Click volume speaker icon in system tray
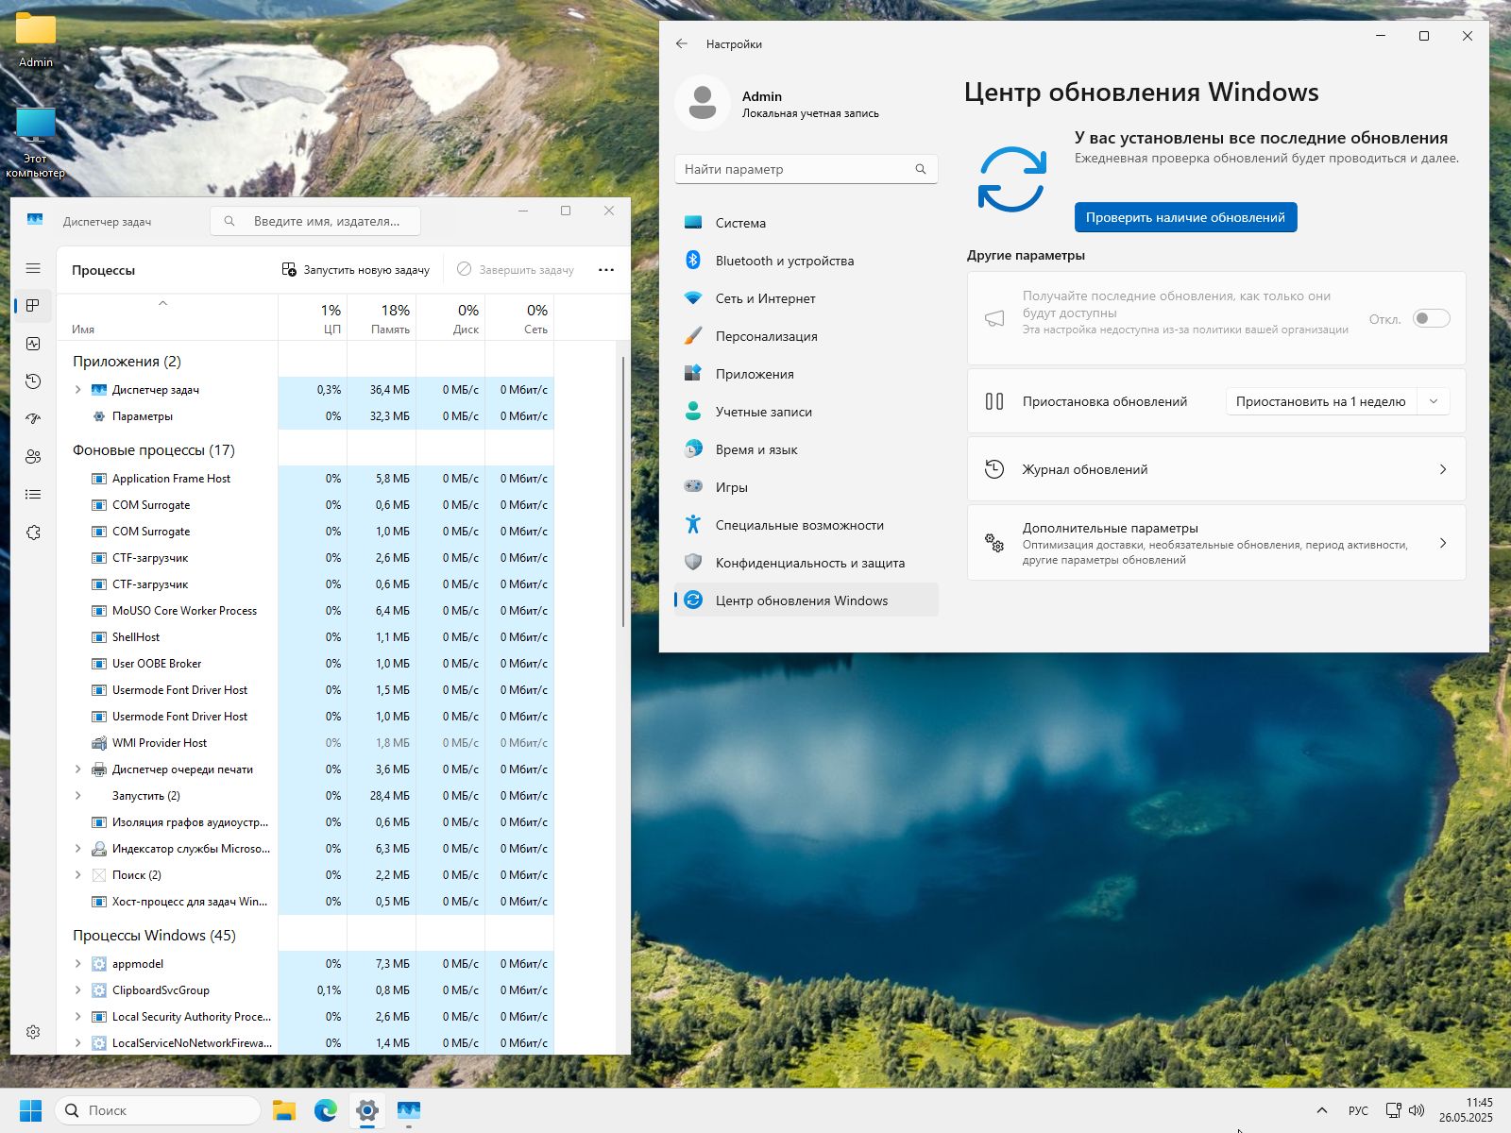 pos(1417,1110)
